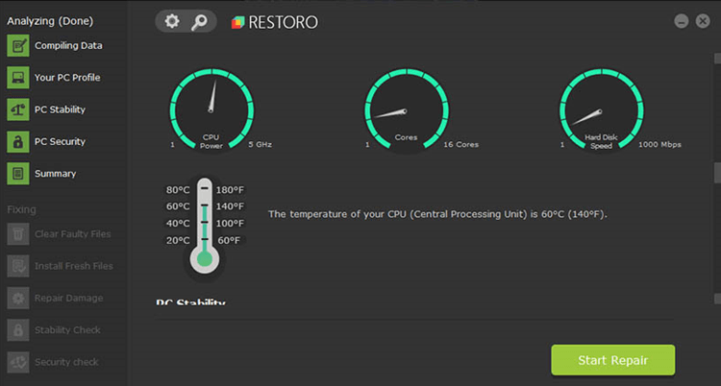View the Summary section
This screenshot has height=386, width=721.
tap(55, 174)
